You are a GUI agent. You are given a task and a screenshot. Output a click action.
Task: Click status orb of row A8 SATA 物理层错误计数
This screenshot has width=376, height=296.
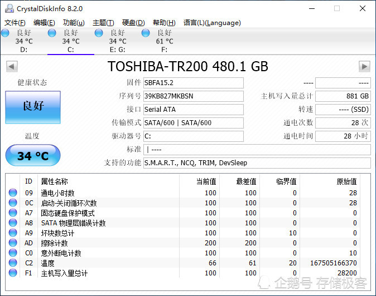click(x=13, y=223)
